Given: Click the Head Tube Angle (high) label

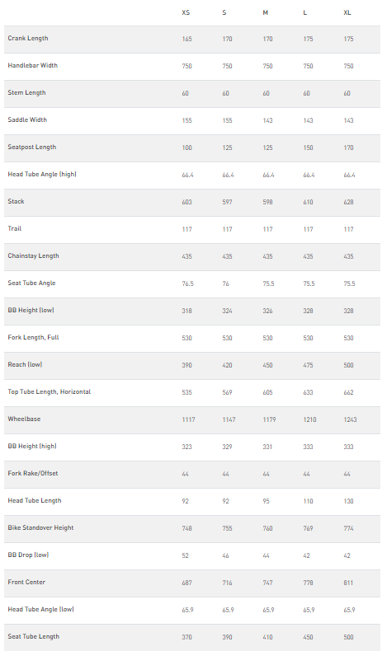Looking at the screenshot, I should (42, 175).
